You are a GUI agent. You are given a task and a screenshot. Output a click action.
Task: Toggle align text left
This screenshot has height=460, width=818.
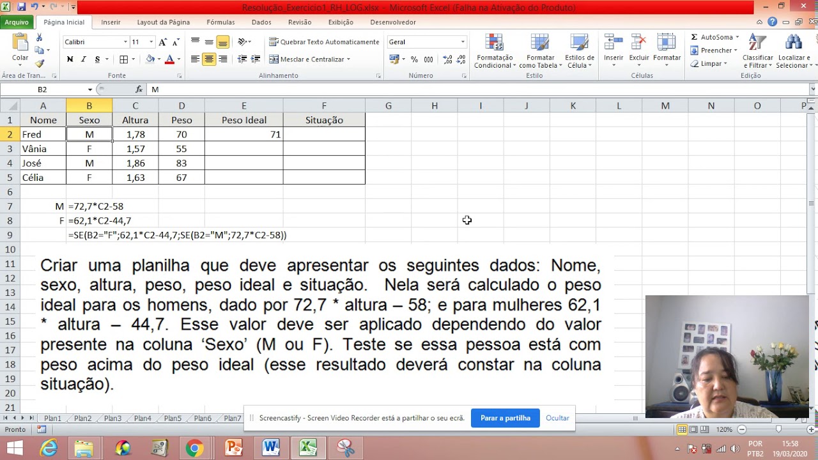195,59
